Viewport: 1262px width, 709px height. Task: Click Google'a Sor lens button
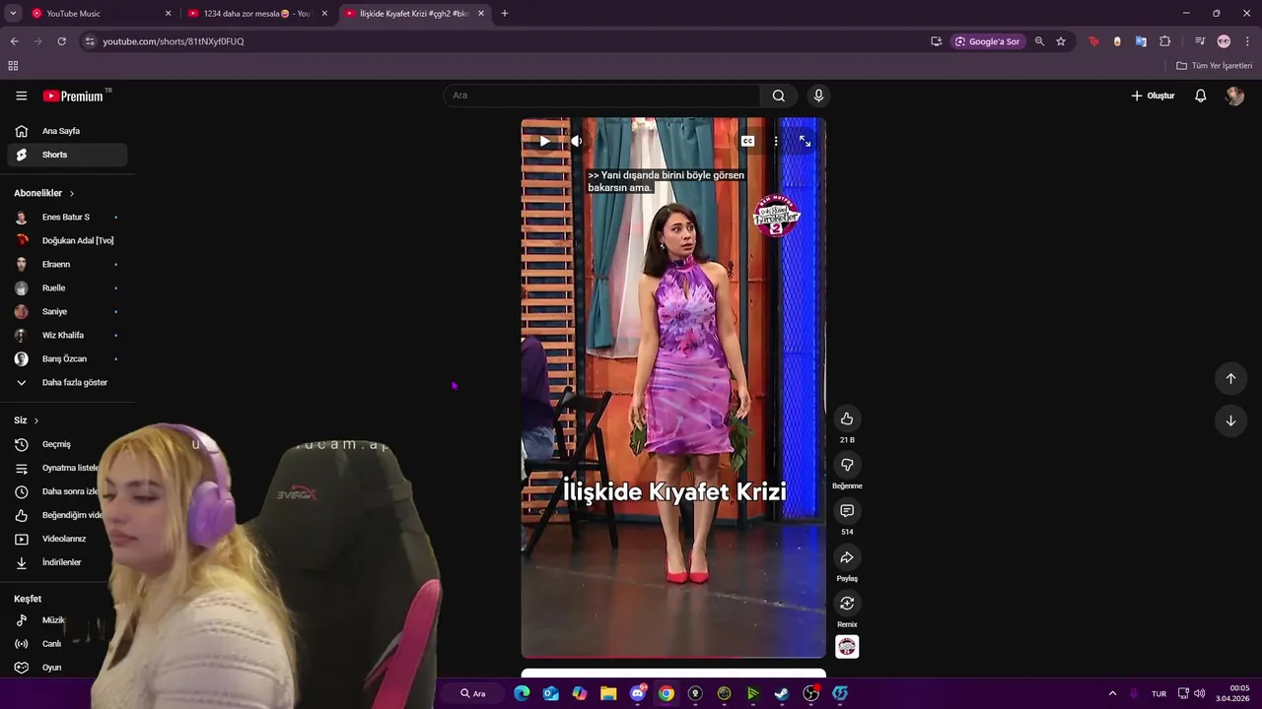(x=988, y=41)
